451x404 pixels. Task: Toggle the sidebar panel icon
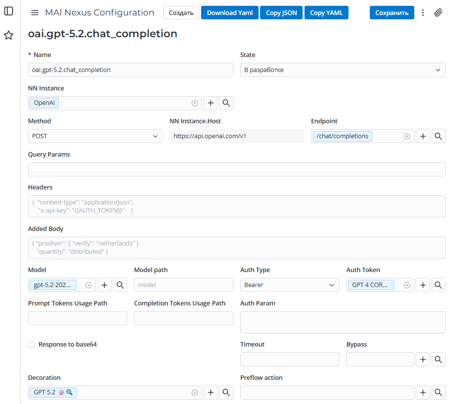click(9, 11)
